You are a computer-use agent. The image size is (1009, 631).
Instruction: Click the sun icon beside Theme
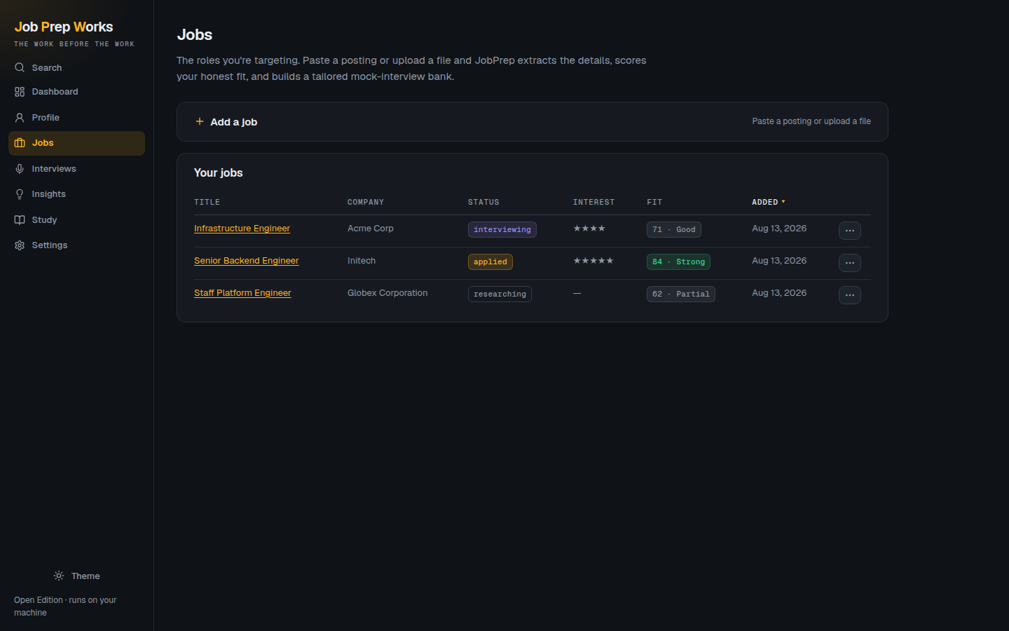(x=59, y=576)
